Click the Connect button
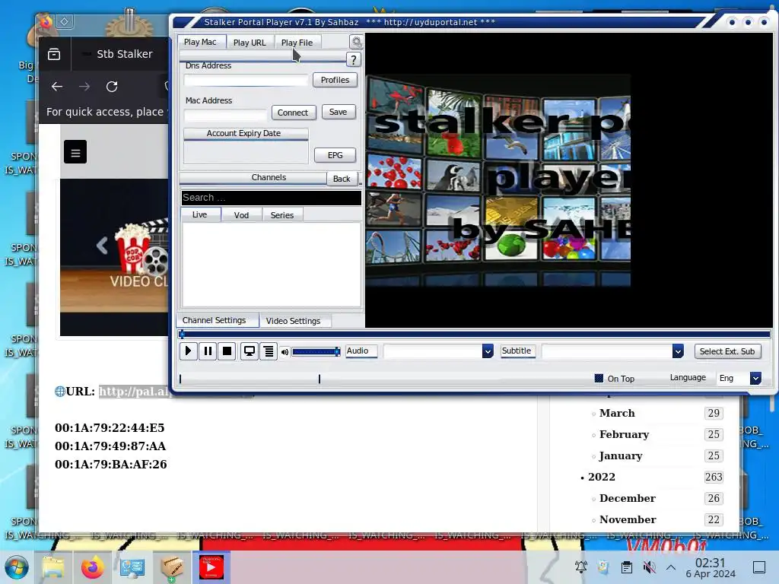Image resolution: width=779 pixels, height=584 pixels. click(293, 113)
